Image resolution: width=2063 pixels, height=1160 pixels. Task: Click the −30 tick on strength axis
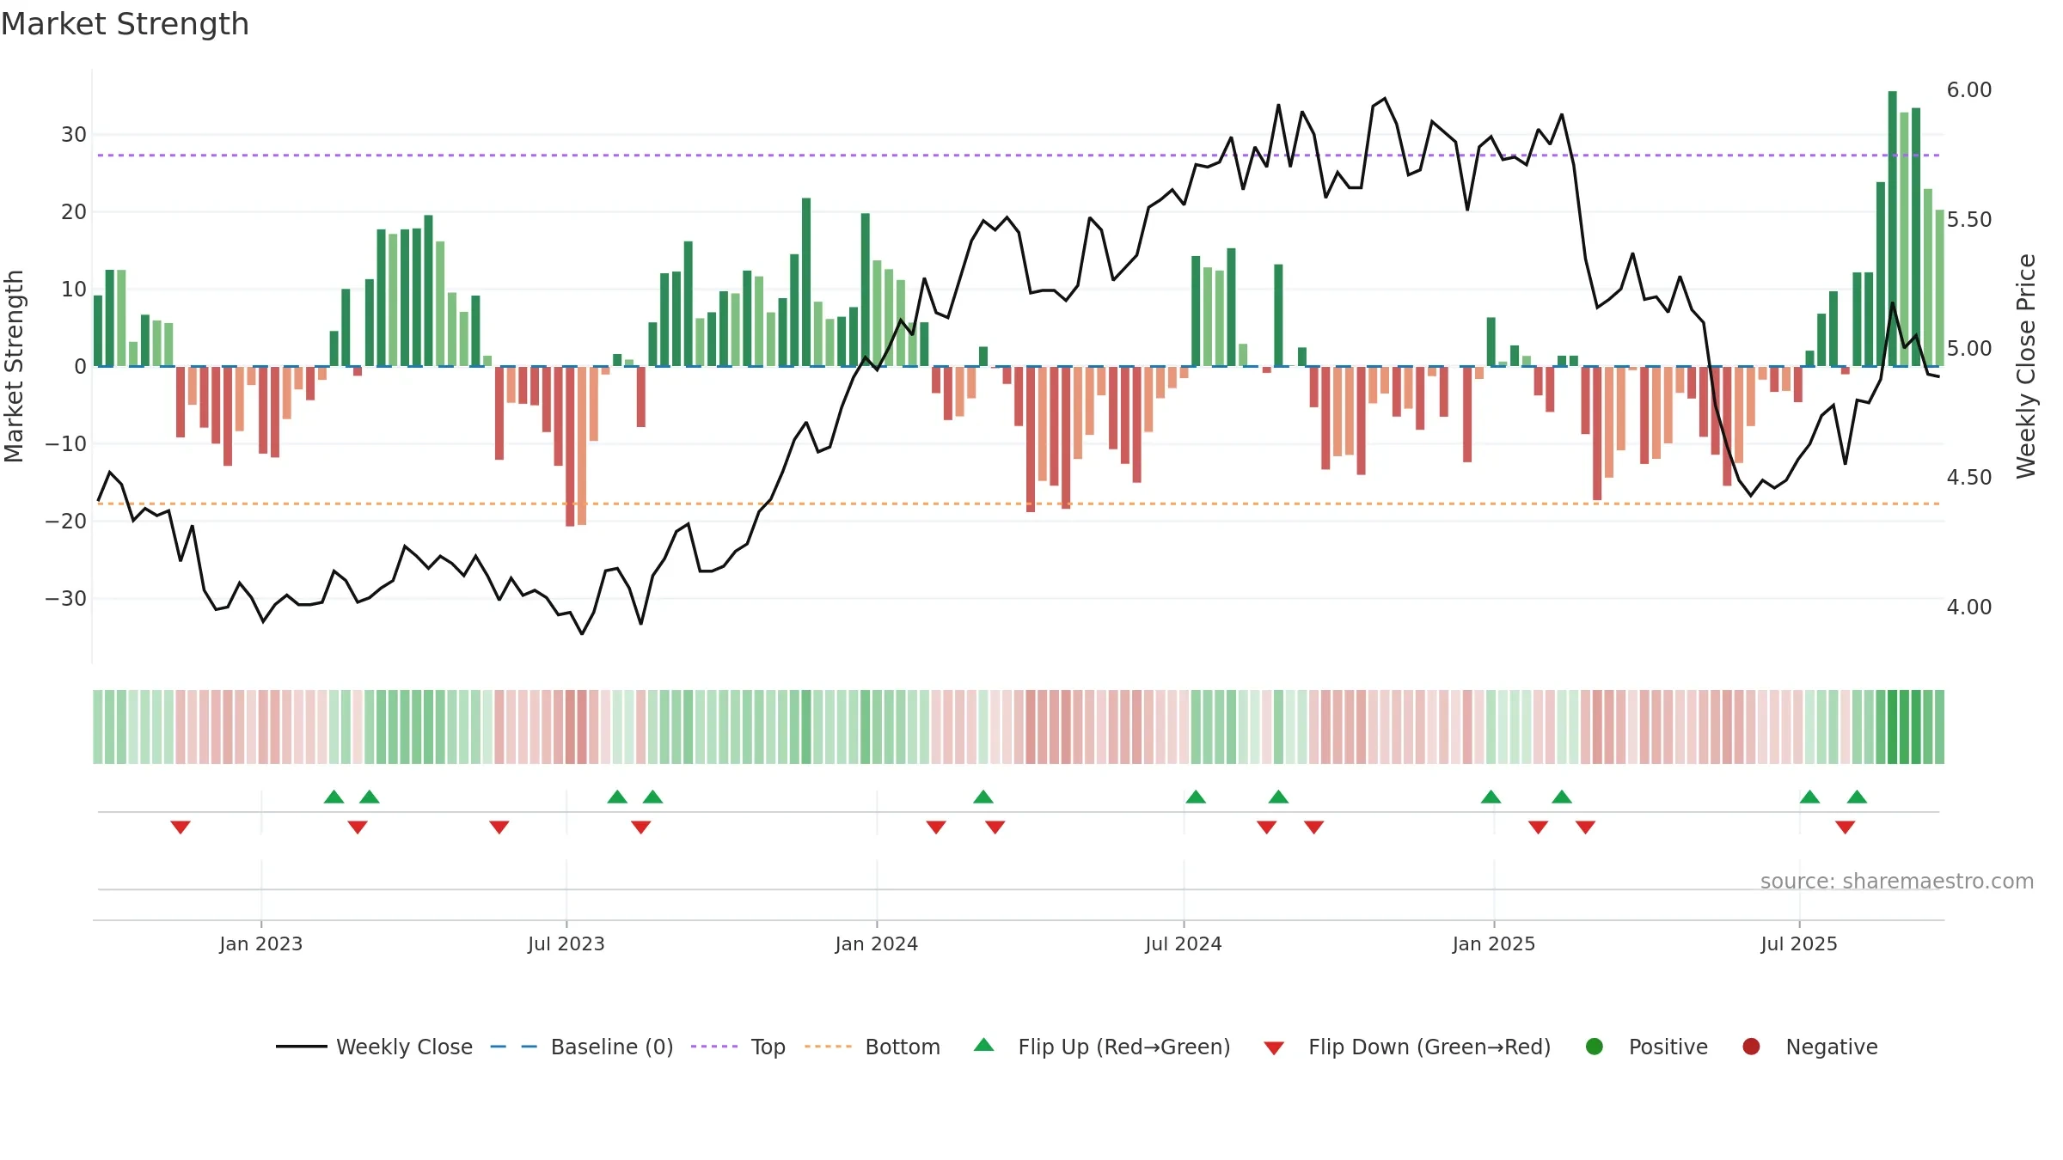click(x=66, y=599)
